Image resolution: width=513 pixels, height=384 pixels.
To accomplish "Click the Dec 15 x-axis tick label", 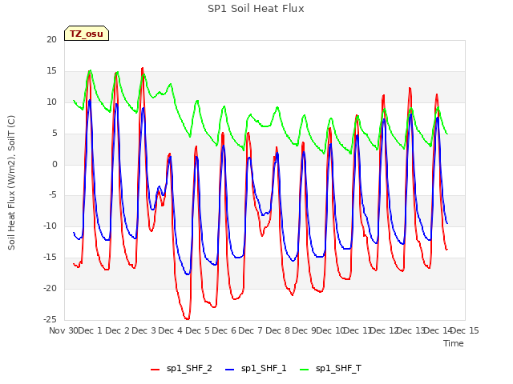I will click(465, 330).
